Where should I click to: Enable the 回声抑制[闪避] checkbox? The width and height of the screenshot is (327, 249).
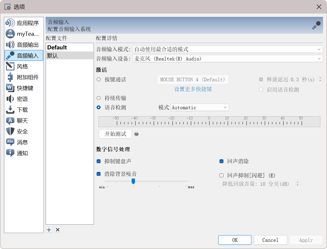pos(221,176)
